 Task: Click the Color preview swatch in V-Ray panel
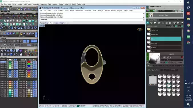[152, 80]
